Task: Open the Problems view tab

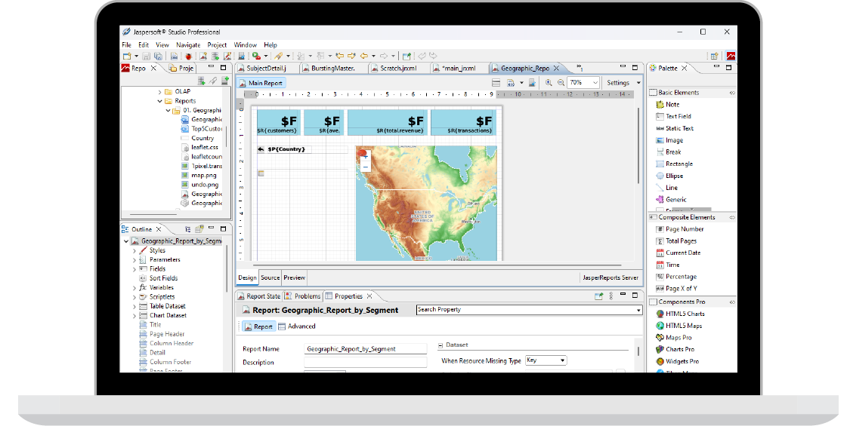Action: [x=304, y=296]
